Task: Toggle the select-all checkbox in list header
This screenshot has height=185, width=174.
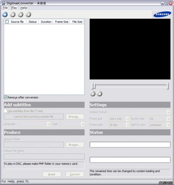Action: (7, 22)
